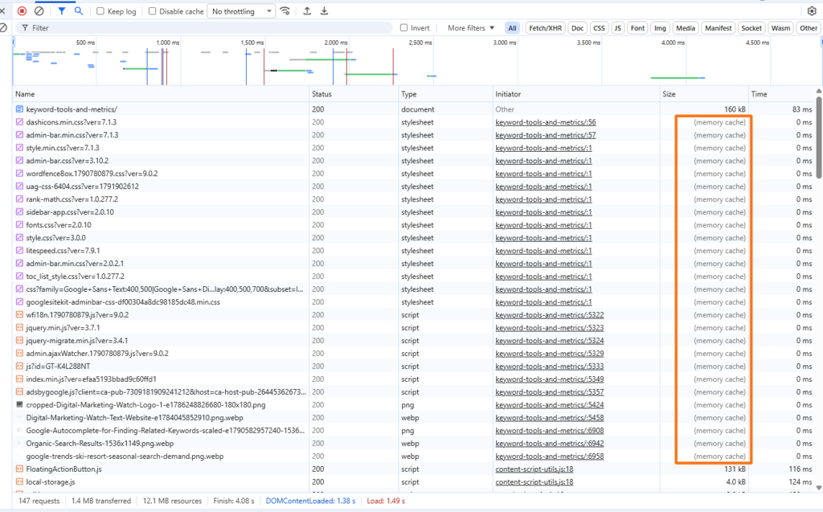The height and width of the screenshot is (512, 823).
Task: Click the Filter text input
Action: 205,28
